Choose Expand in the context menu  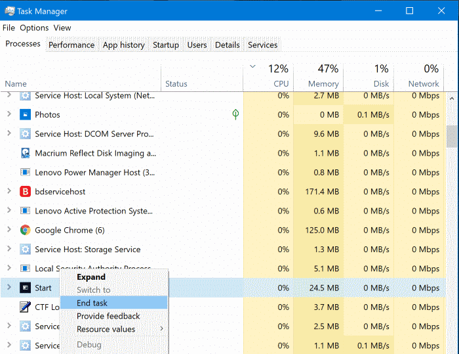[114, 277]
